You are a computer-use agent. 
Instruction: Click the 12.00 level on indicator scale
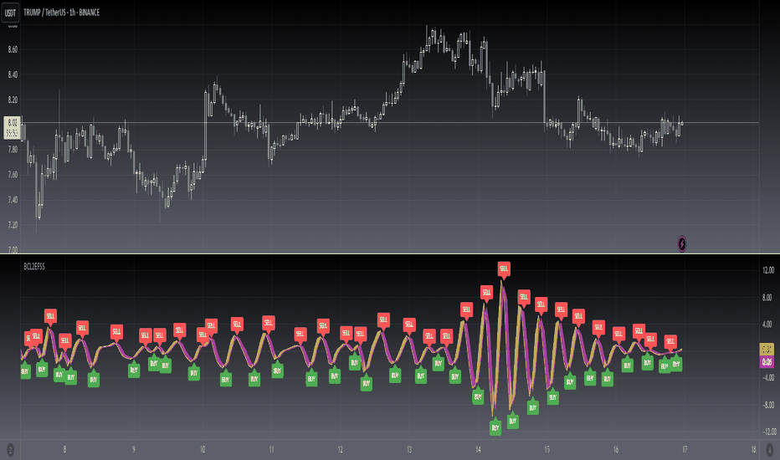pos(768,270)
